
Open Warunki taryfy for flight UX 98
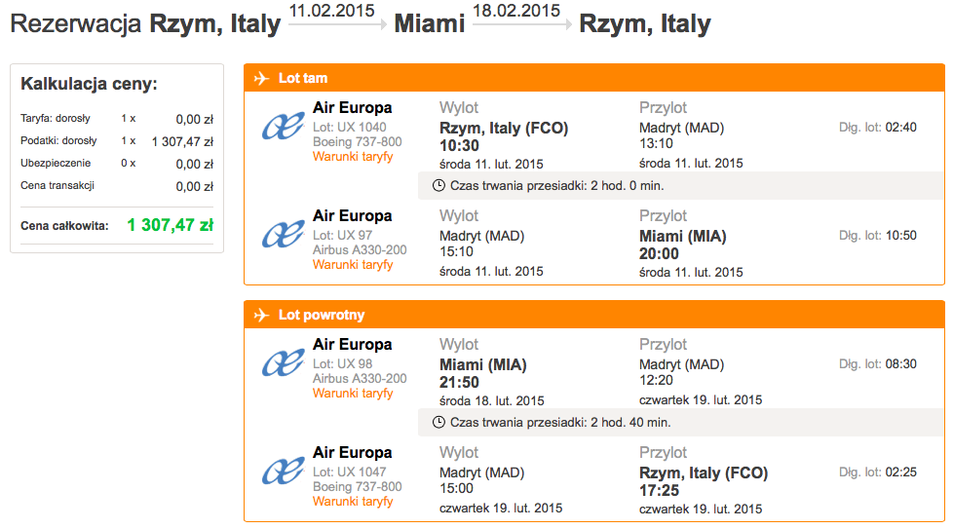(x=353, y=394)
